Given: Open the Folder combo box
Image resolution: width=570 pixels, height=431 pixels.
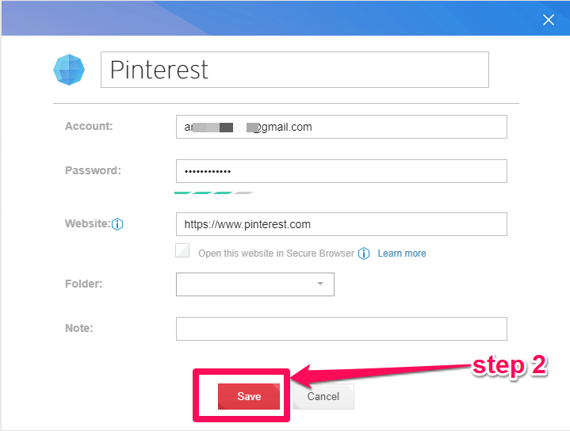Looking at the screenshot, I should click(x=255, y=284).
